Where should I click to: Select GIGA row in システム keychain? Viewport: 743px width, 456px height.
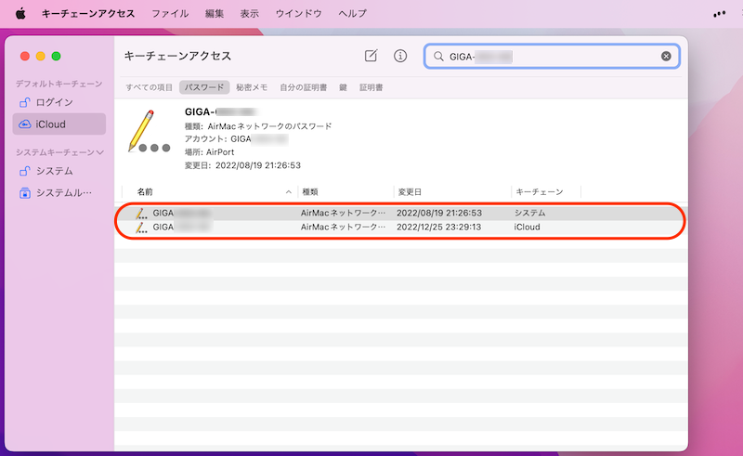pyautogui.click(x=371, y=213)
